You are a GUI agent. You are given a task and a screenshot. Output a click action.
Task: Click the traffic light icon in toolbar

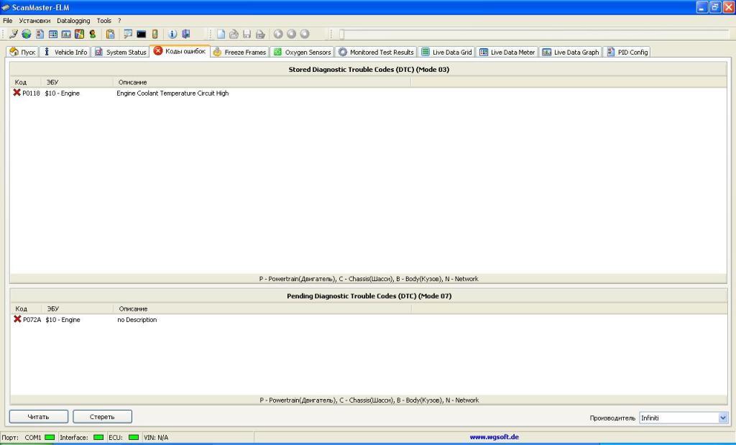155,34
